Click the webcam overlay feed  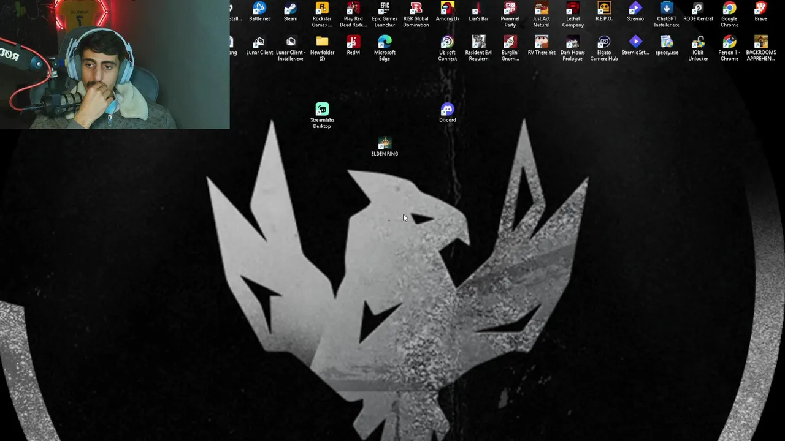tap(115, 64)
